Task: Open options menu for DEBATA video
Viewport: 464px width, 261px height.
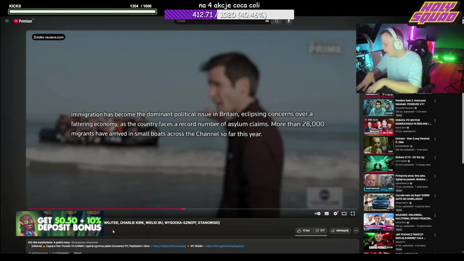Action: pyautogui.click(x=435, y=121)
